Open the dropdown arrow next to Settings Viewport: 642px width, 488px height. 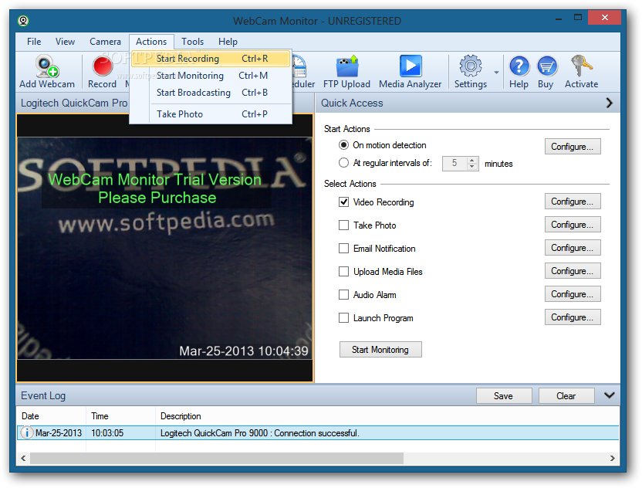pyautogui.click(x=496, y=73)
